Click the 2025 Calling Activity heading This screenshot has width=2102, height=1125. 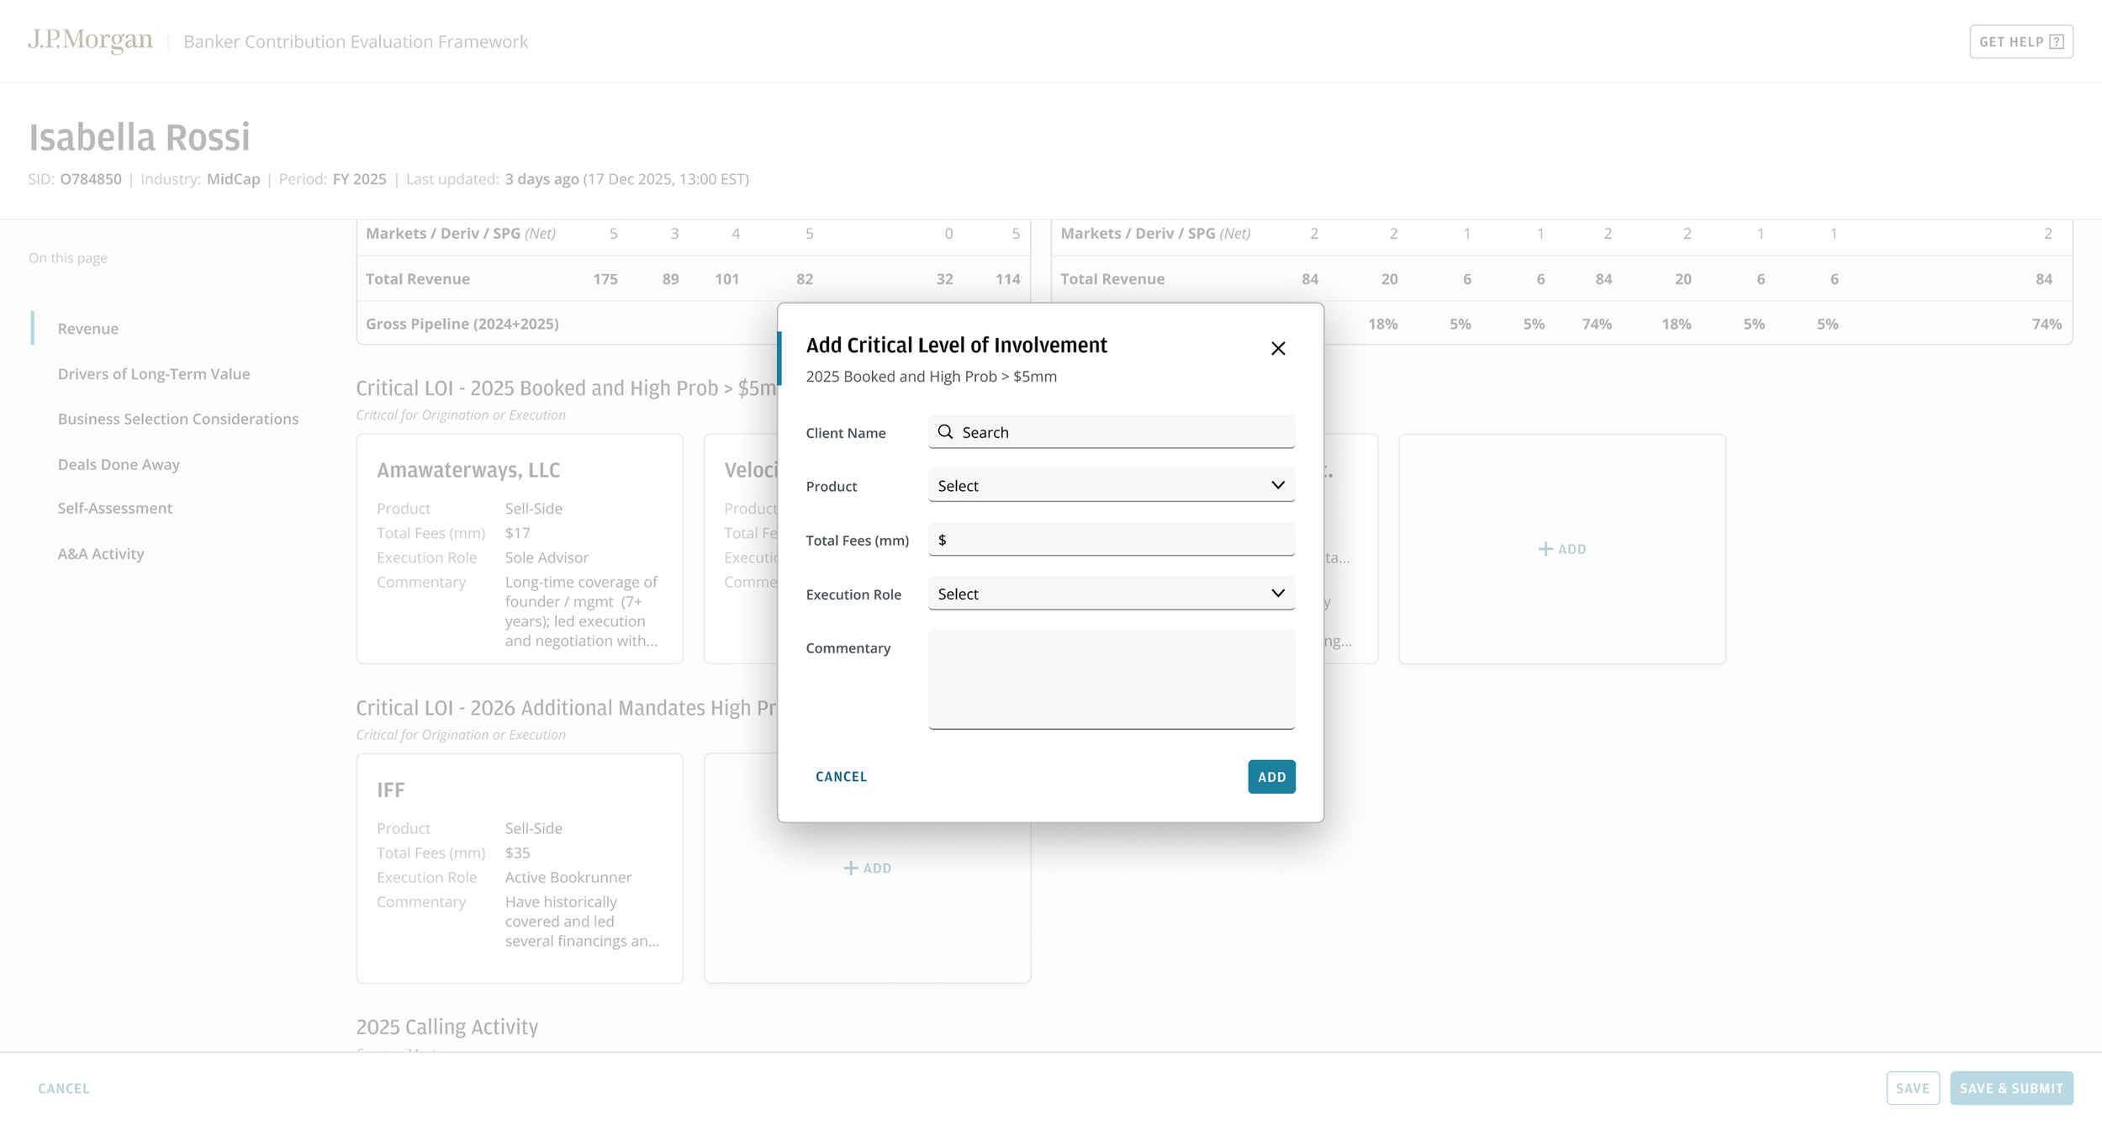(x=447, y=1027)
